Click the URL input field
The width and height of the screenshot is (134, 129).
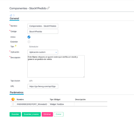tap(43, 86)
